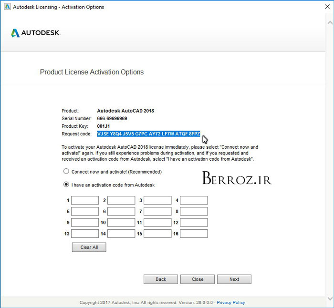Focus activation code field 8
Image resolution: width=334 pixels, height=308 pixels.
coord(194,211)
